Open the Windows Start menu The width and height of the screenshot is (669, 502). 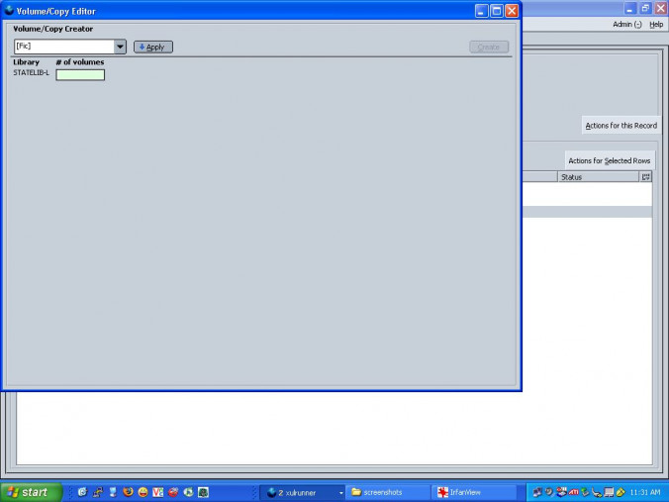[31, 492]
